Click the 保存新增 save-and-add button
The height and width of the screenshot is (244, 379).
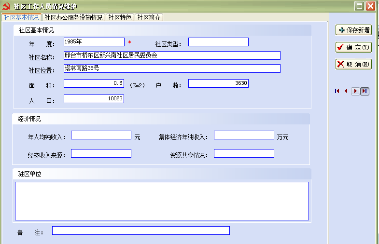point(353,30)
